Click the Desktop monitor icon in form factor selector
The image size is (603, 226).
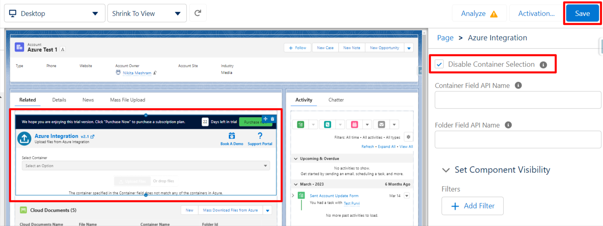click(x=13, y=13)
